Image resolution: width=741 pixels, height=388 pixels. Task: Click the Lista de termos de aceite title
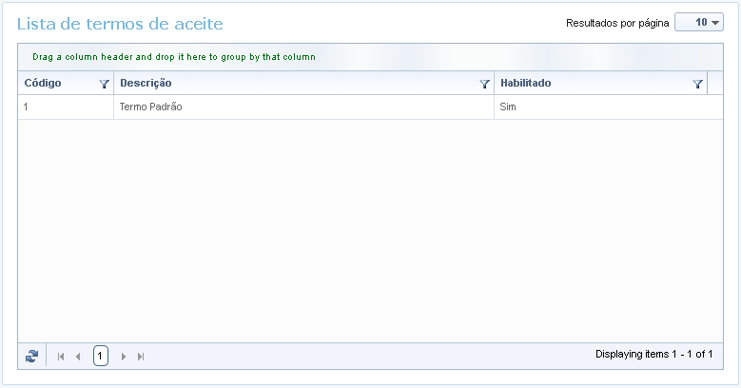pyautogui.click(x=120, y=24)
